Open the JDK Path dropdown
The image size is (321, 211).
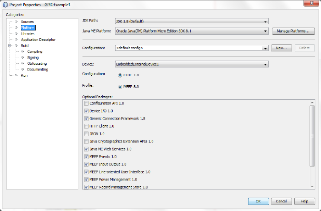[x=192, y=21]
